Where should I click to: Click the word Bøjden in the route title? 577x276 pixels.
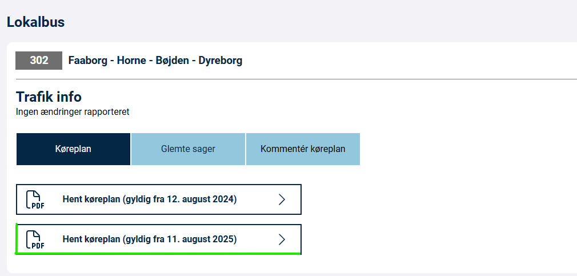(173, 61)
